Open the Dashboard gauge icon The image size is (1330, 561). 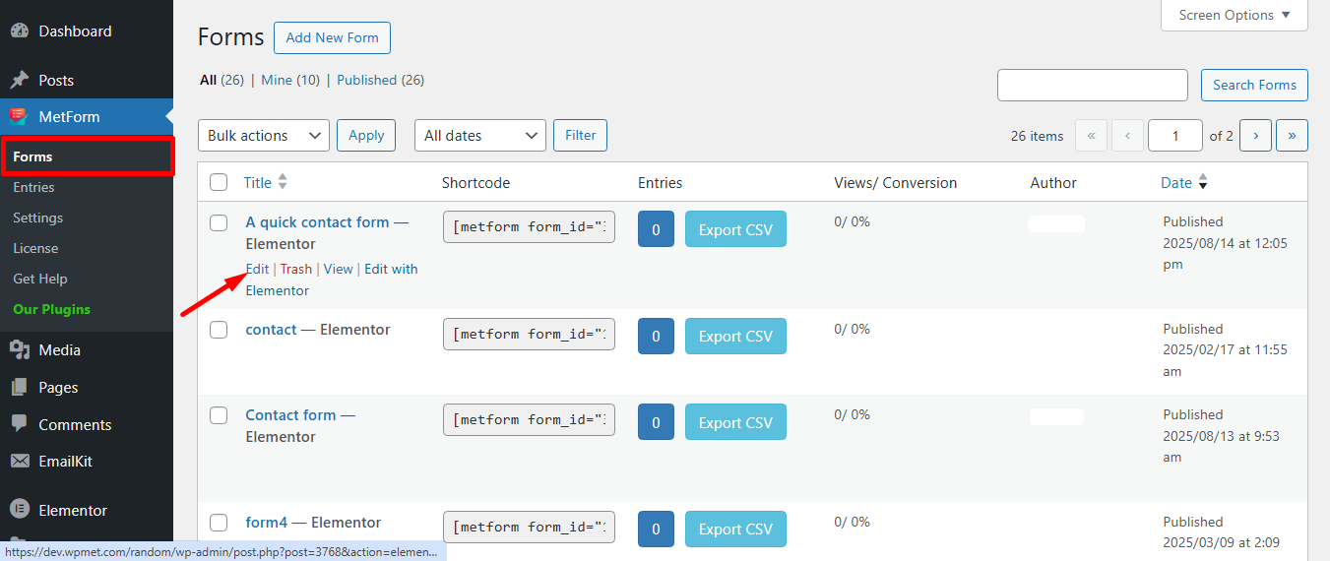20,31
